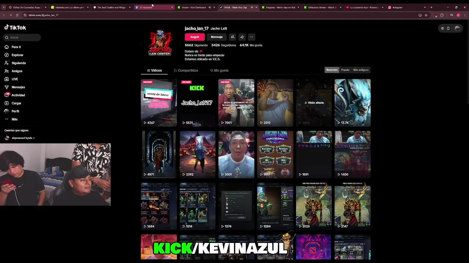Open the video with 1400 views
The height and width of the screenshot is (263, 469).
click(352, 154)
